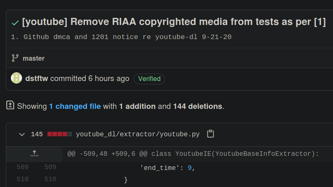
Task: Click the commit title about RIAA media
Action: (174, 22)
